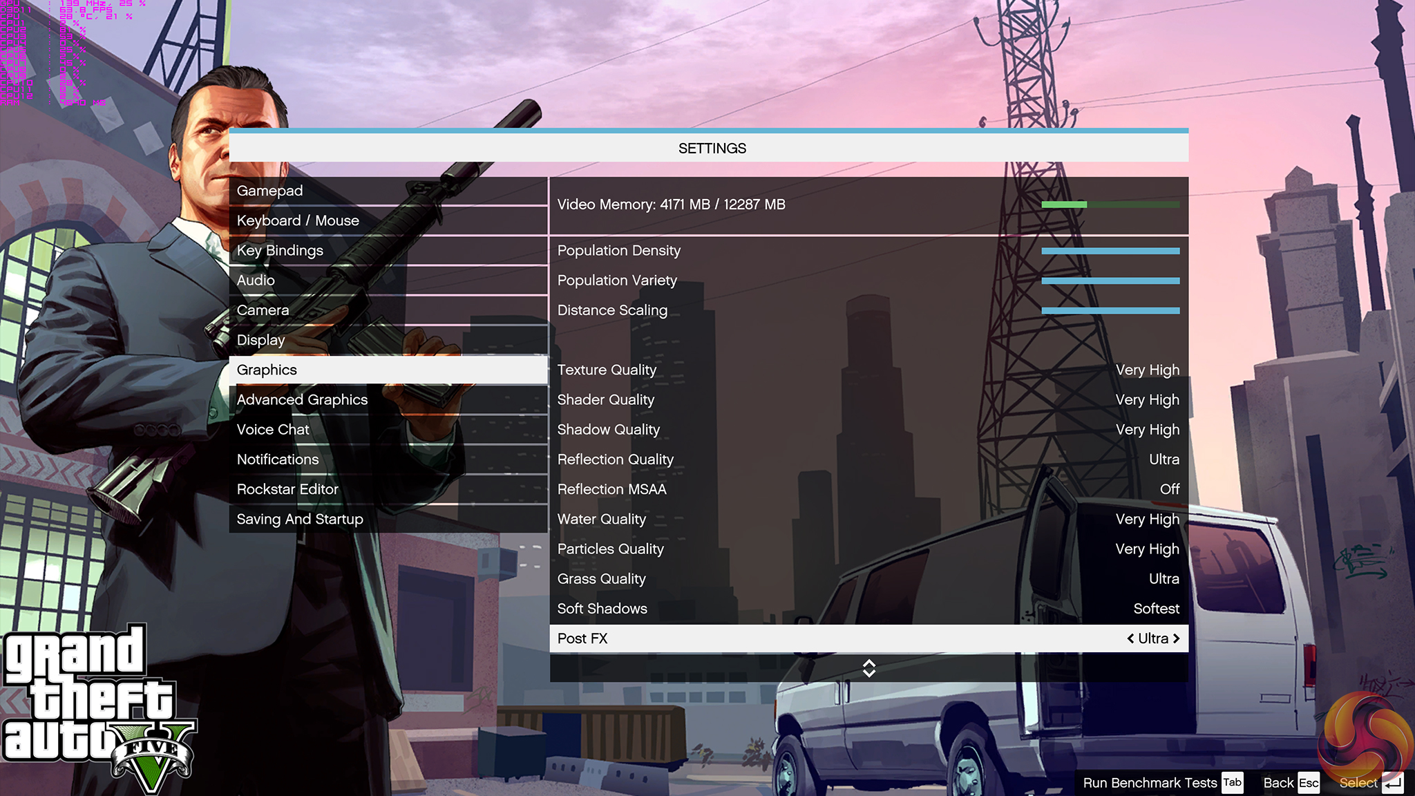The image size is (1415, 796).
Task: Select the Texture Quality Very High option
Action: click(1147, 370)
